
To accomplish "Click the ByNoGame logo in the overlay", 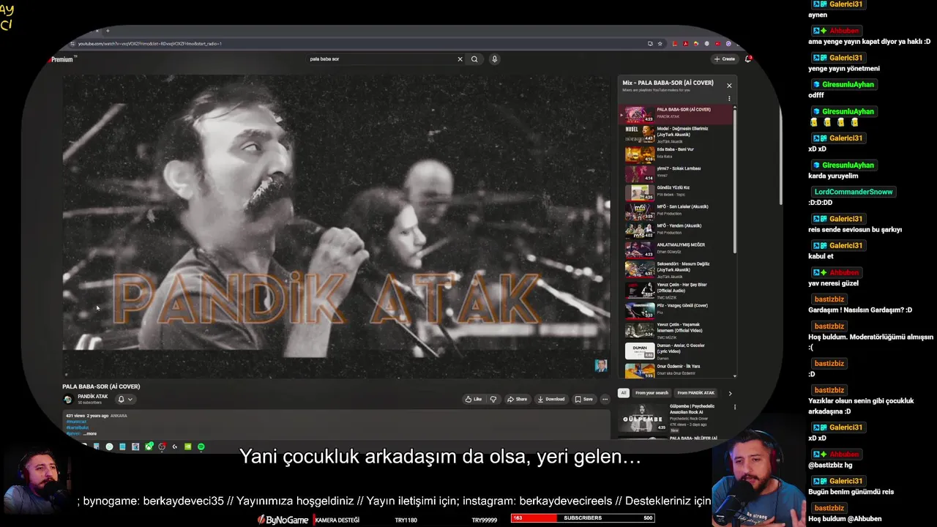I will [x=283, y=520].
